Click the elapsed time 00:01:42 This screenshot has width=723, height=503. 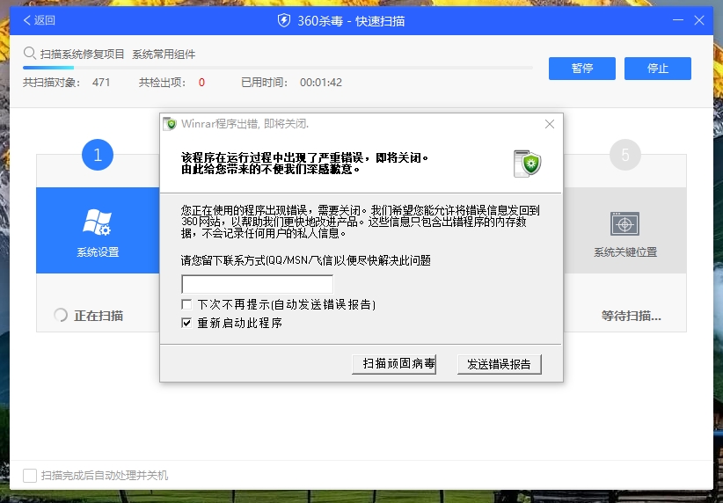click(321, 83)
